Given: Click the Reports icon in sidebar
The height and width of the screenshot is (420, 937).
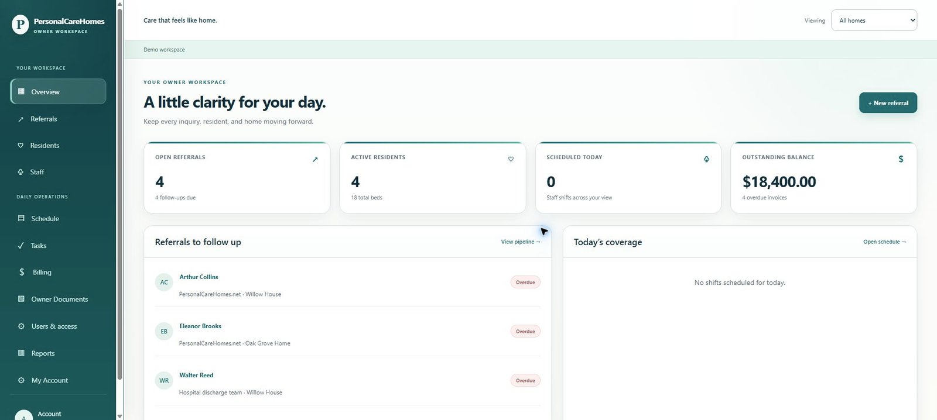Looking at the screenshot, I should point(21,353).
